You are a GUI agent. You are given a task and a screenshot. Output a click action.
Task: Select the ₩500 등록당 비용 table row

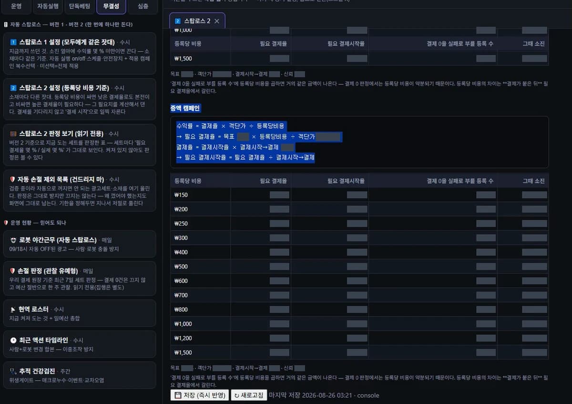coord(359,267)
